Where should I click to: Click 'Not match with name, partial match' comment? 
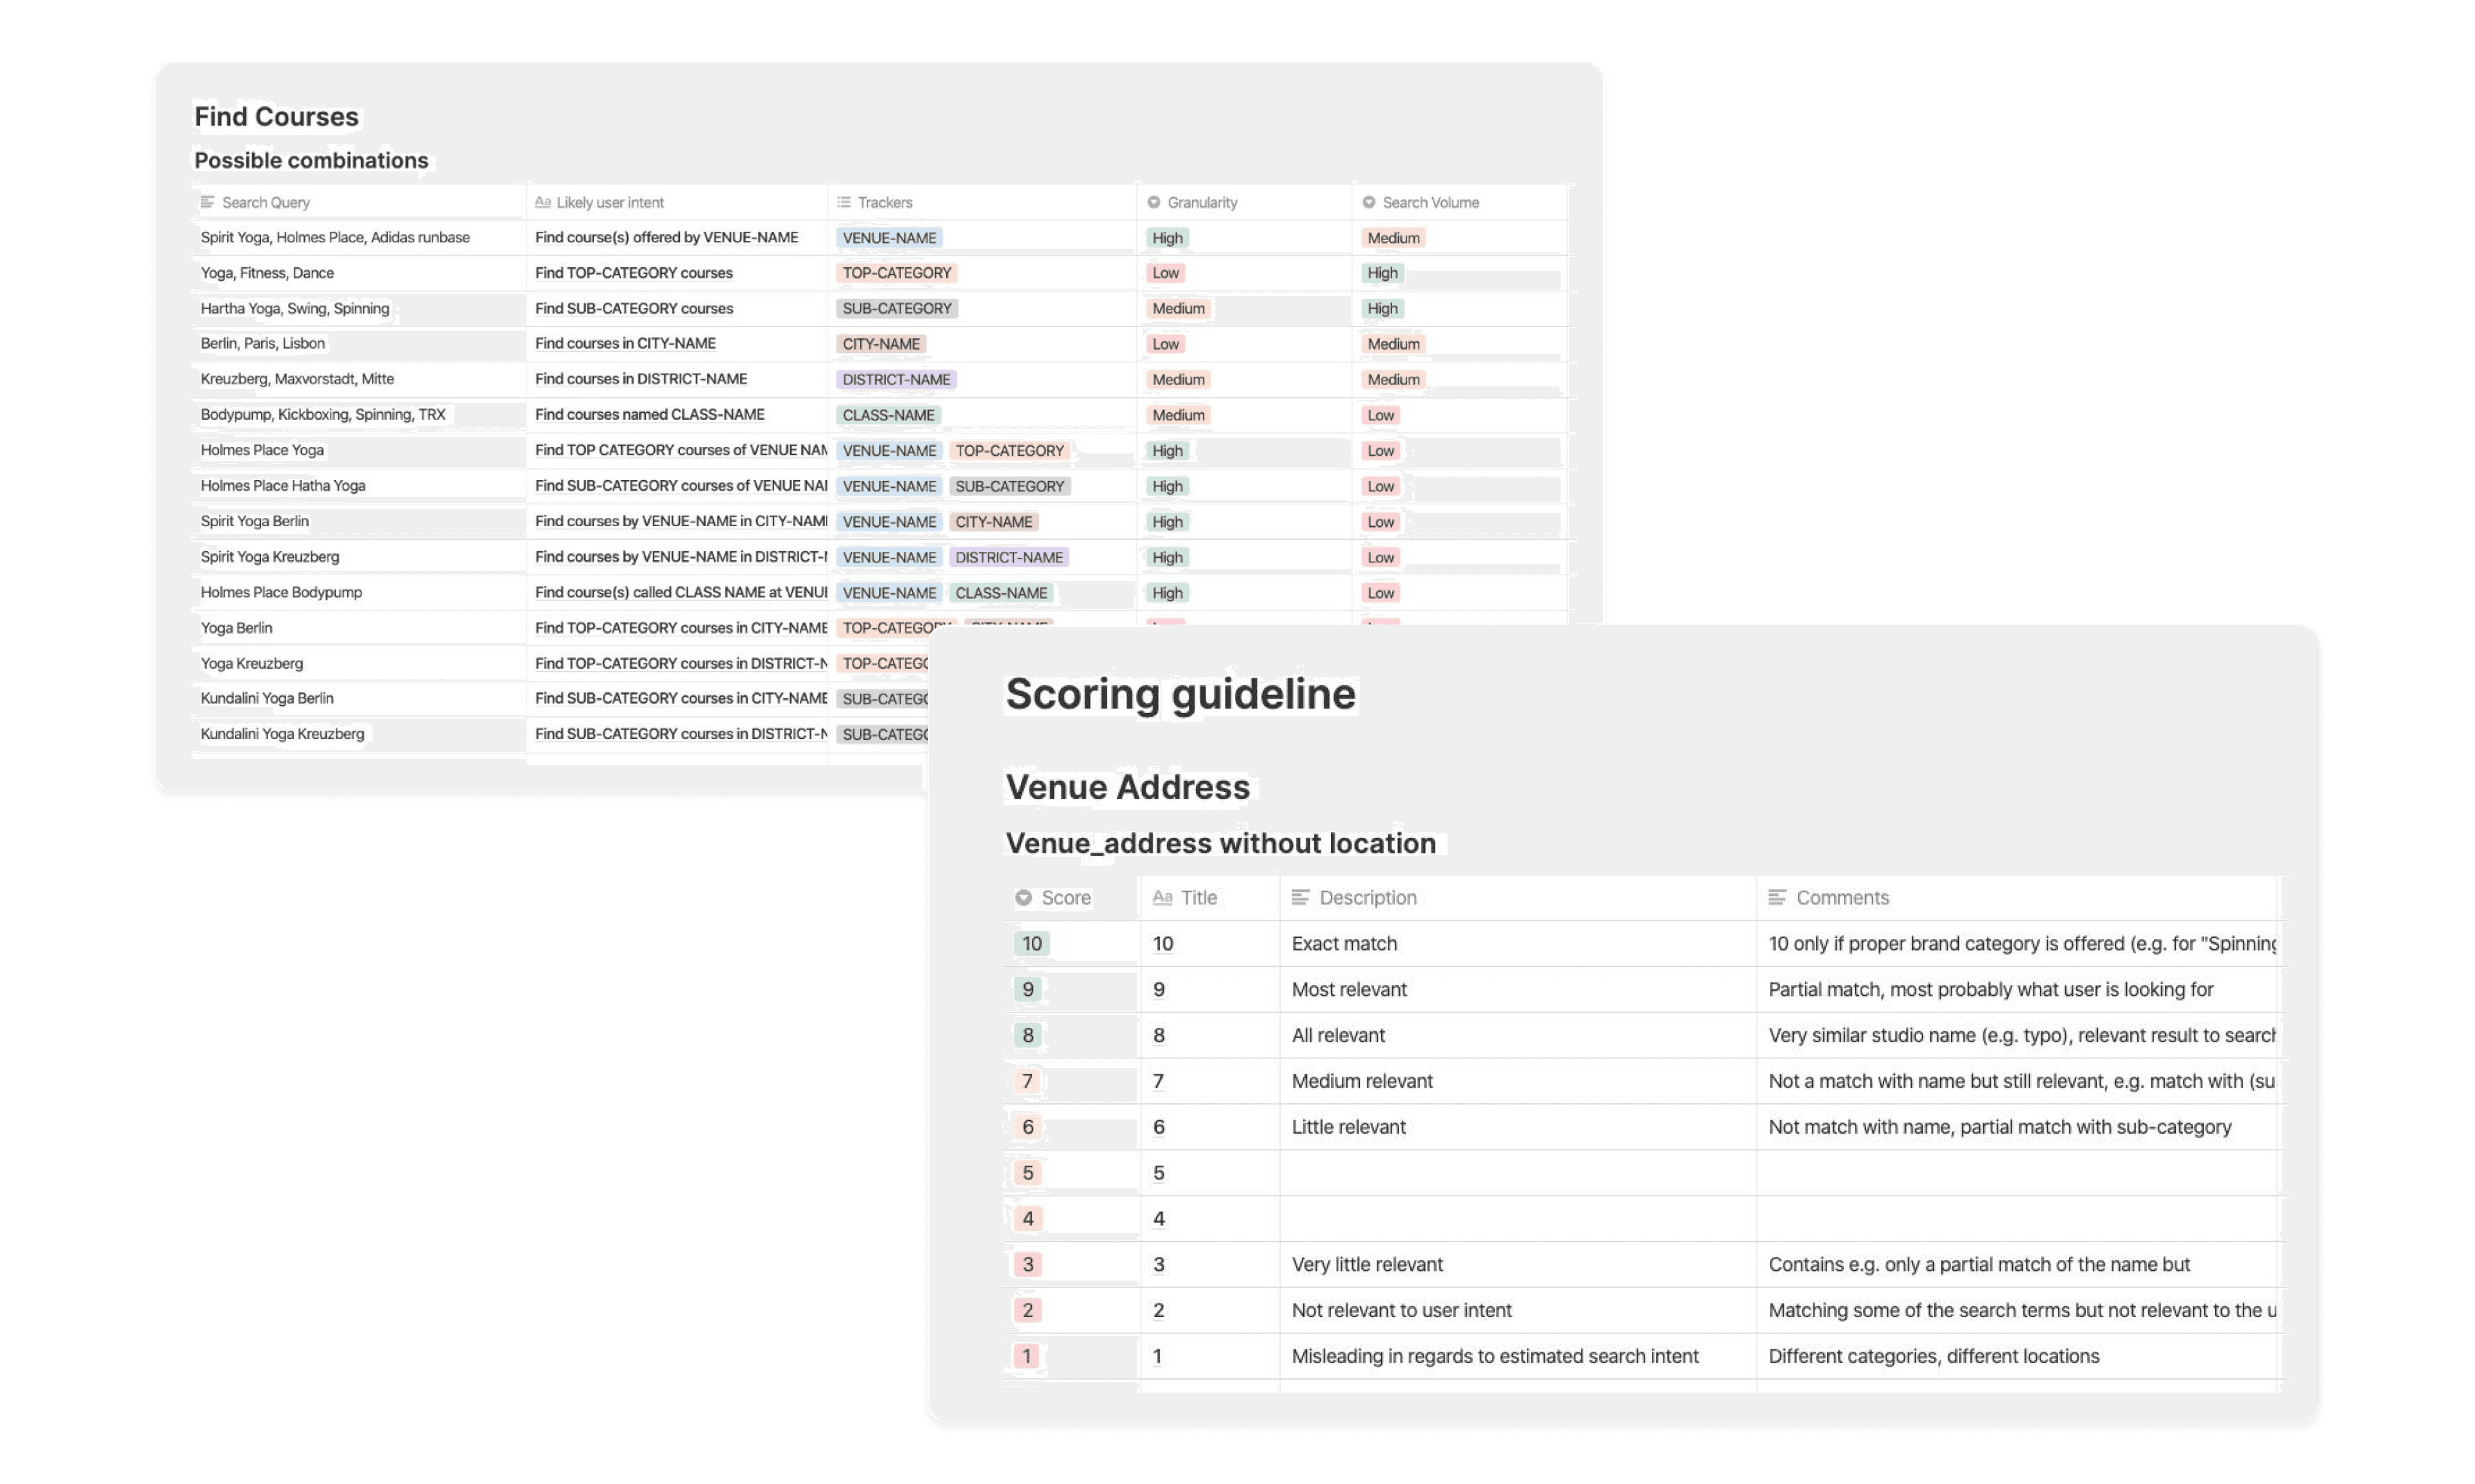[x=2000, y=1127]
